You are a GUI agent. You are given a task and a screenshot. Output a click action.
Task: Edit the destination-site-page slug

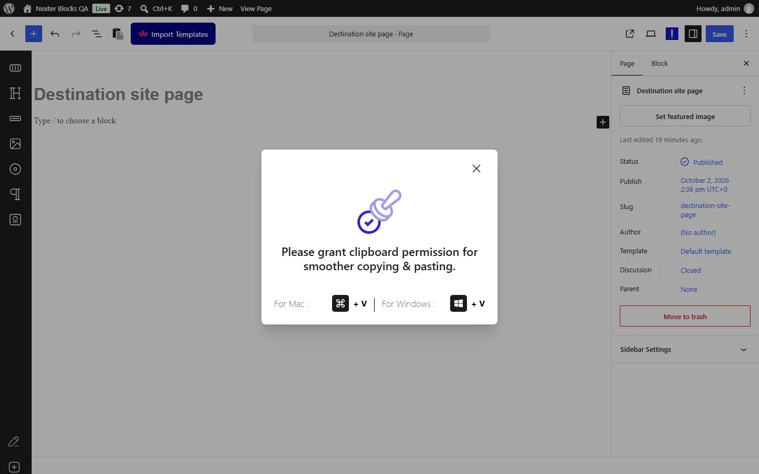pos(705,210)
